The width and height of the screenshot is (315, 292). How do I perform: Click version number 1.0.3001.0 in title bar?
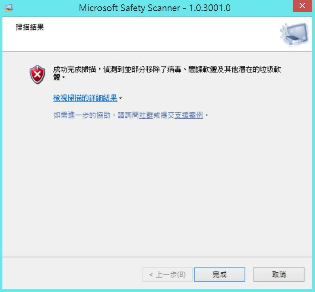[210, 8]
